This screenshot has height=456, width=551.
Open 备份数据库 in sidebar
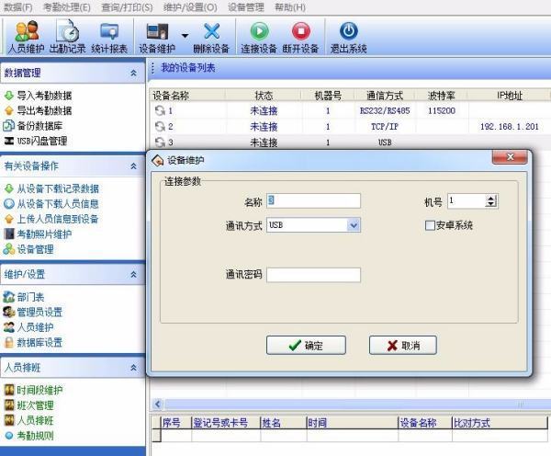pos(33,126)
